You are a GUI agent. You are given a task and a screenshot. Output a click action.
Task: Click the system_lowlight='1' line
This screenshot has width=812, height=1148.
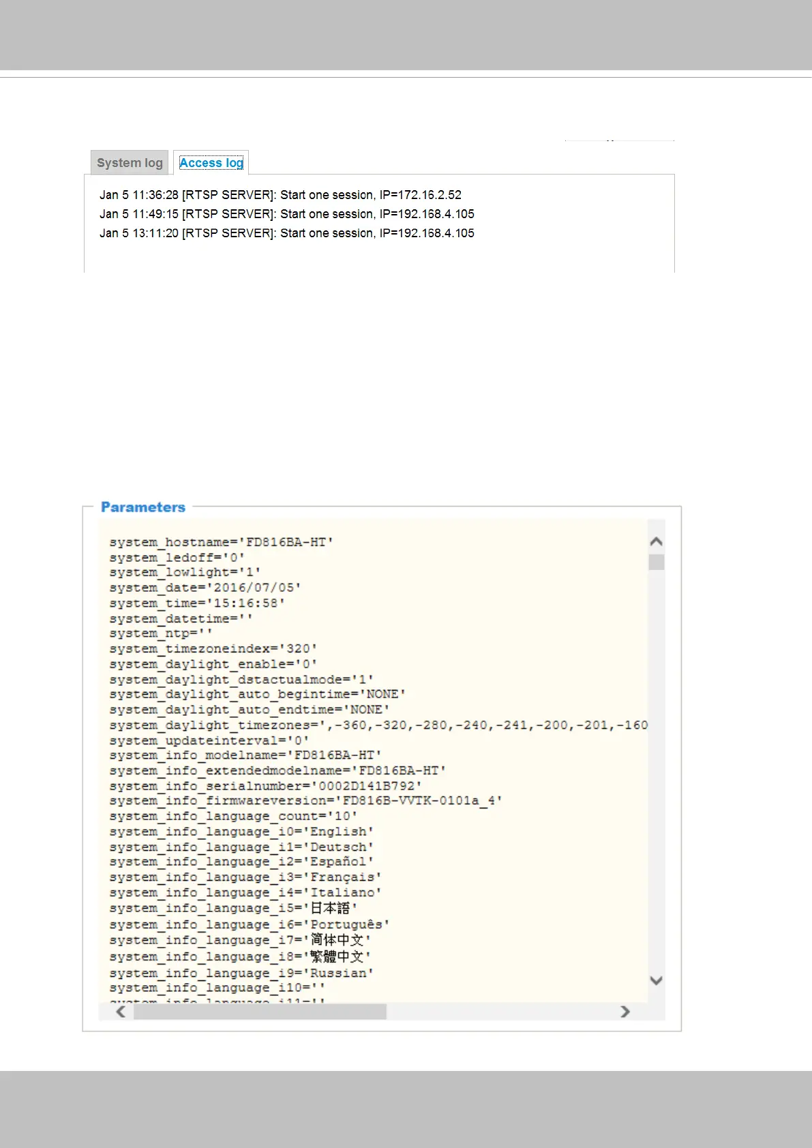pyautogui.click(x=185, y=573)
